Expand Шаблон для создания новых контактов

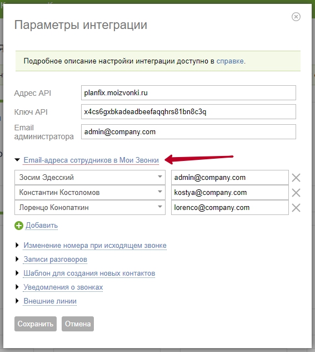coord(89,273)
